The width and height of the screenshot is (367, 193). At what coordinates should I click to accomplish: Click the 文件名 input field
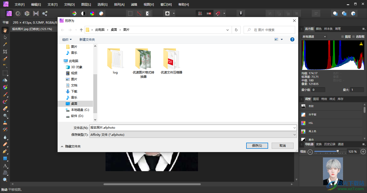tap(191, 128)
